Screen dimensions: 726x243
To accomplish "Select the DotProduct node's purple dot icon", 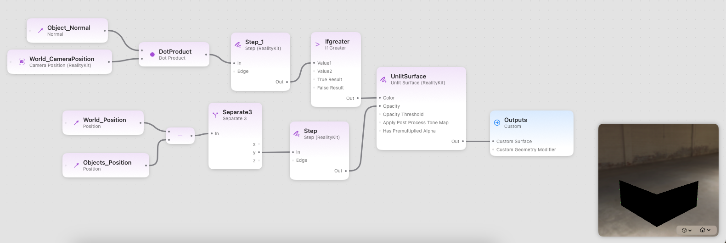I will coord(152,55).
